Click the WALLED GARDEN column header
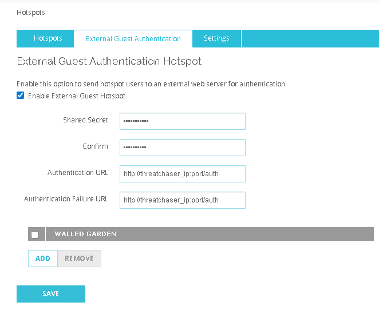Image resolution: width=379 pixels, height=318 pixels. pos(85,234)
